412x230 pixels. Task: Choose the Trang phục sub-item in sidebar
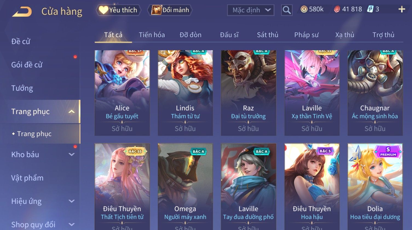pos(34,134)
